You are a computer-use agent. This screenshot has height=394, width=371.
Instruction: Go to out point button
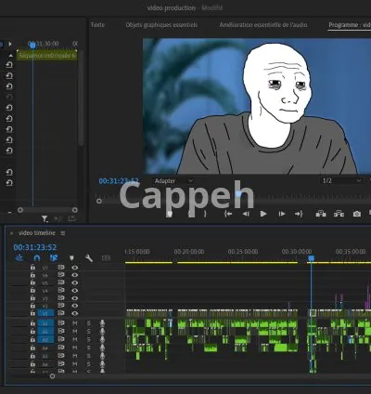pos(299,214)
